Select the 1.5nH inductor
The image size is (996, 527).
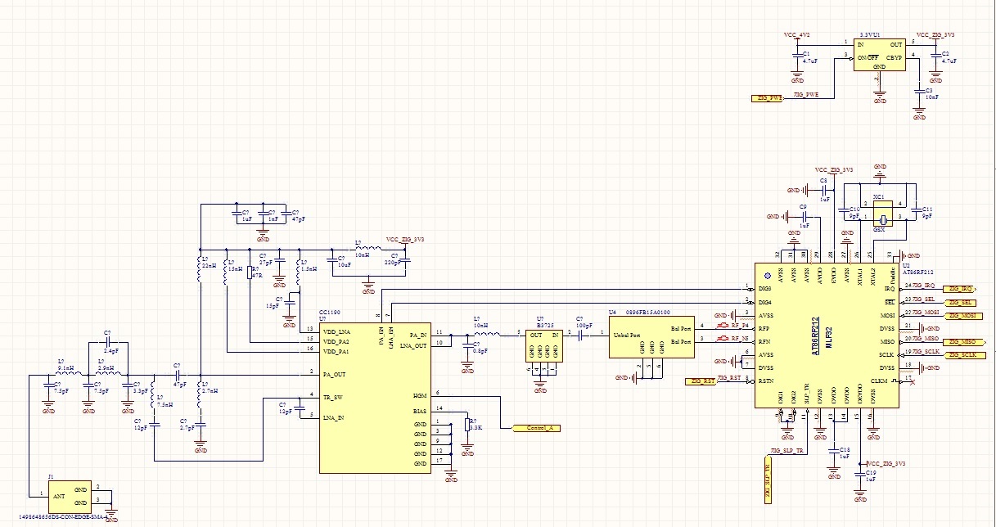[298, 273]
